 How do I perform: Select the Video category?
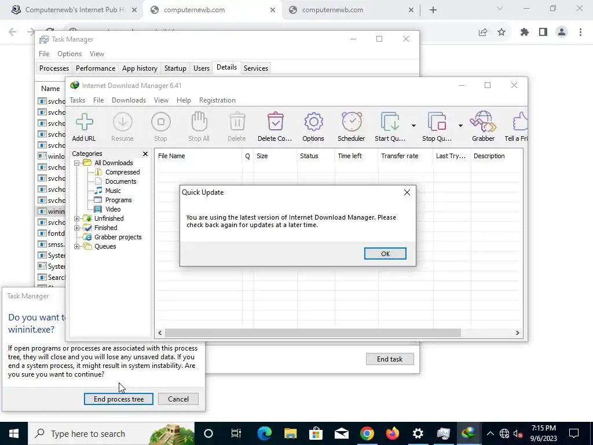coord(113,209)
